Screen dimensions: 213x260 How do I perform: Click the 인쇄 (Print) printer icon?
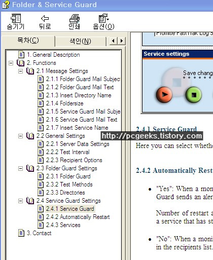click(x=75, y=18)
